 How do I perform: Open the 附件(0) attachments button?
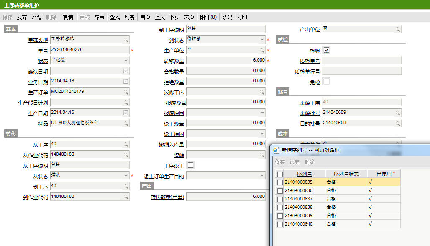click(208, 17)
